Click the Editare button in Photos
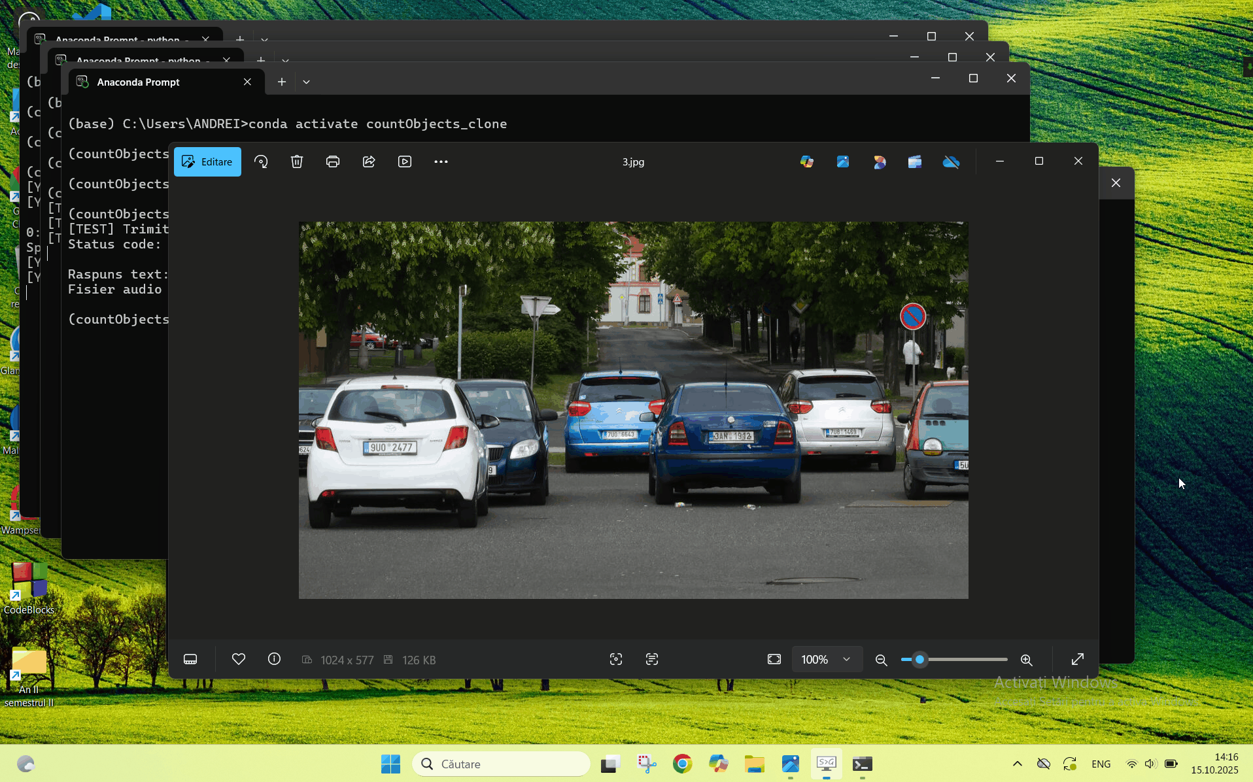 [x=207, y=161]
